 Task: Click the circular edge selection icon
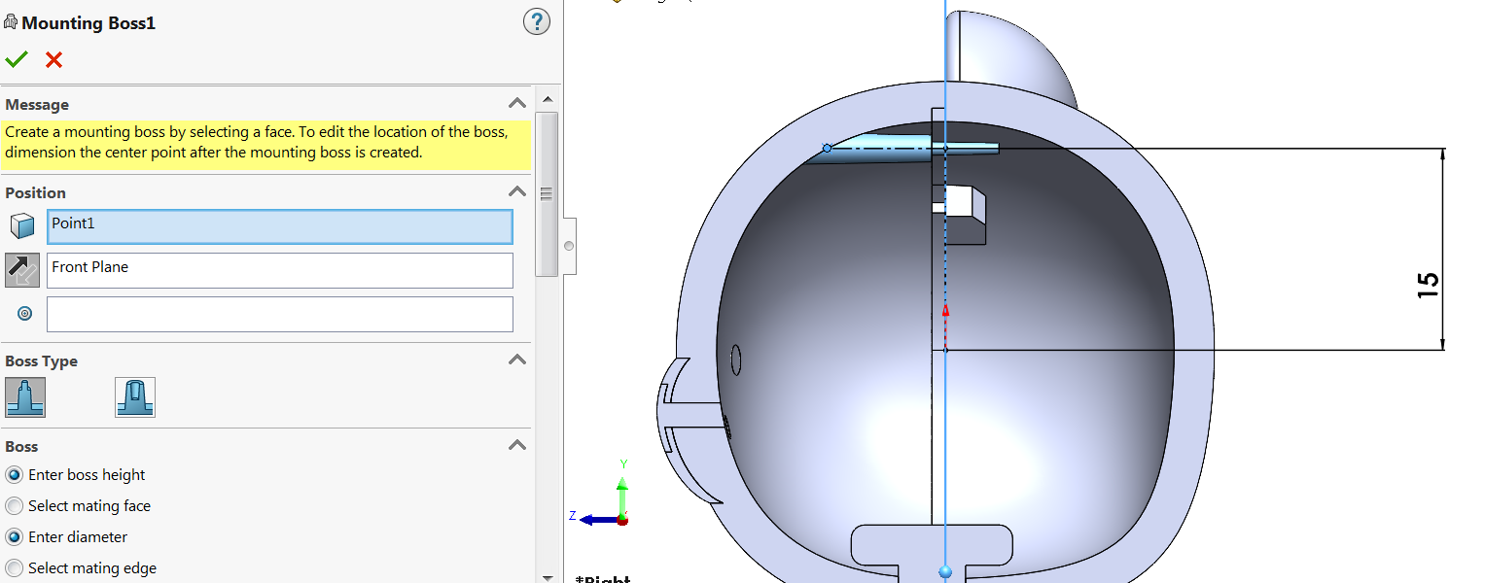[x=23, y=313]
